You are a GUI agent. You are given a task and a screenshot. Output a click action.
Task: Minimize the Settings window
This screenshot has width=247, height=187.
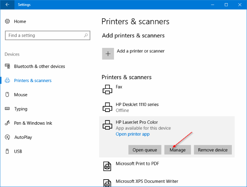tap(212, 5)
